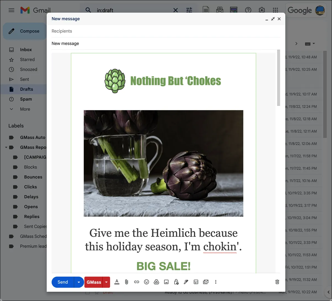Click the search magnifier icon

pyautogui.click(x=88, y=10)
